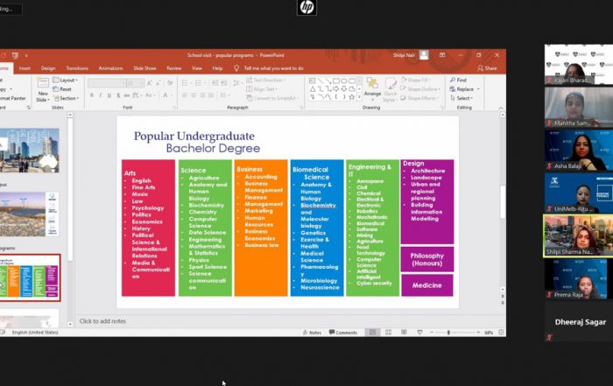Screen dimensions: 613x386
Task: Toggle Bold formatting
Action: point(92,95)
